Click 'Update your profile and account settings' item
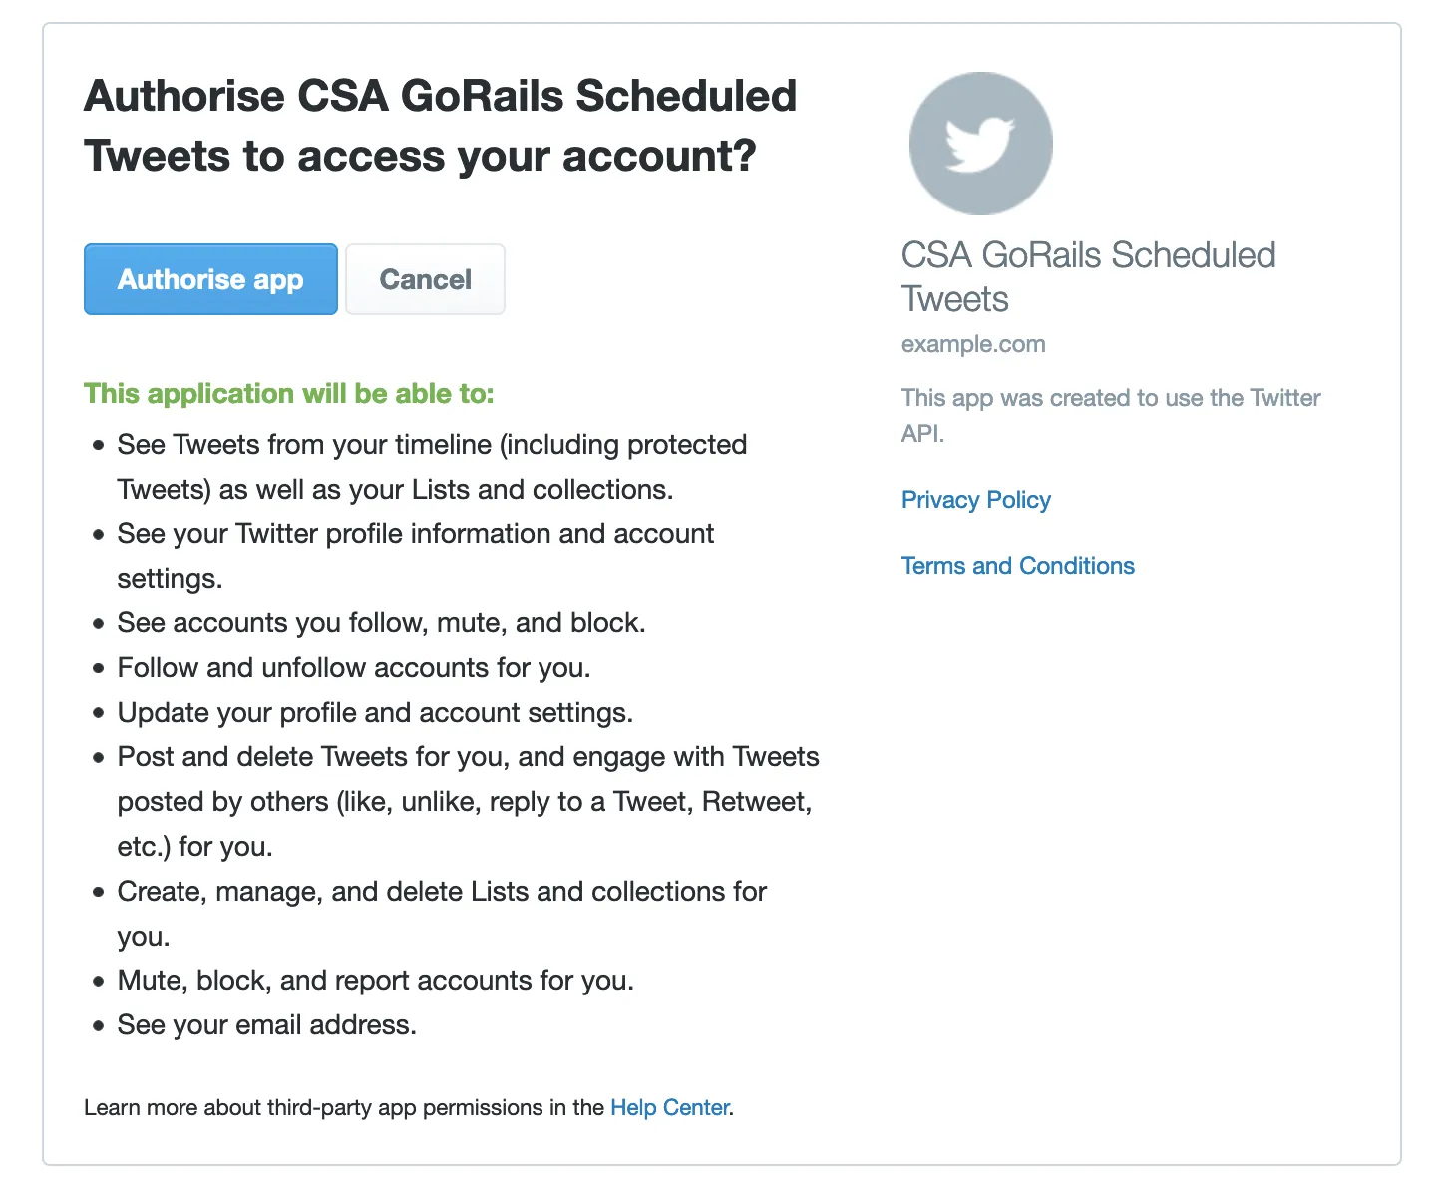The height and width of the screenshot is (1193, 1442). [375, 713]
